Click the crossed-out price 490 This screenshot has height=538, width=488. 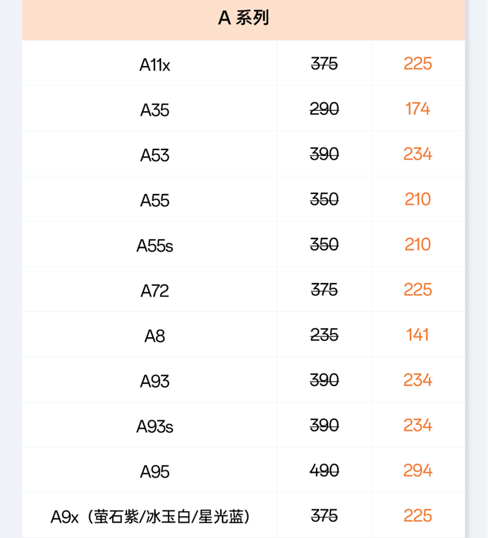[x=325, y=470]
